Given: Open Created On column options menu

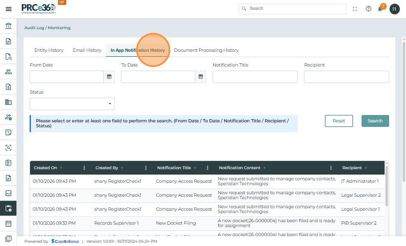Looking at the screenshot, I should coord(84,168).
